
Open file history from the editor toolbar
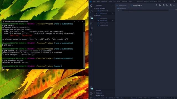[156, 5]
